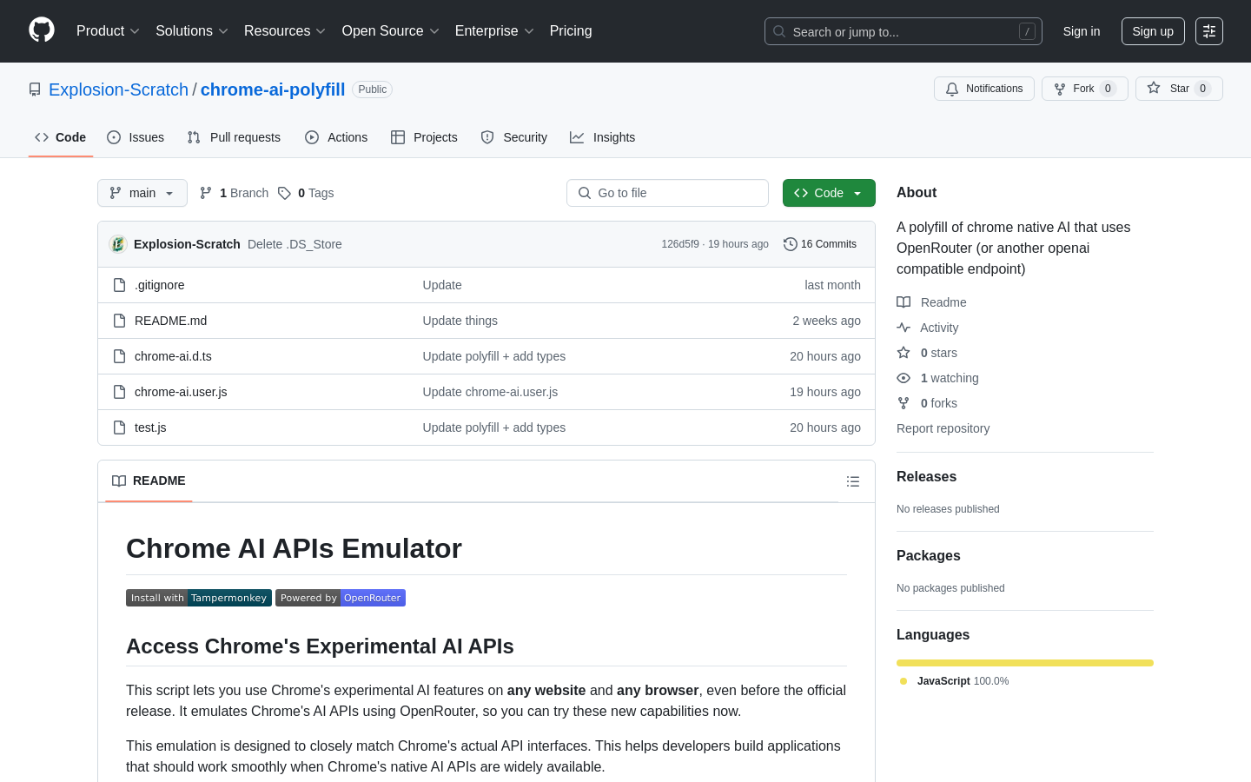Click the Sign in link

(x=1082, y=31)
